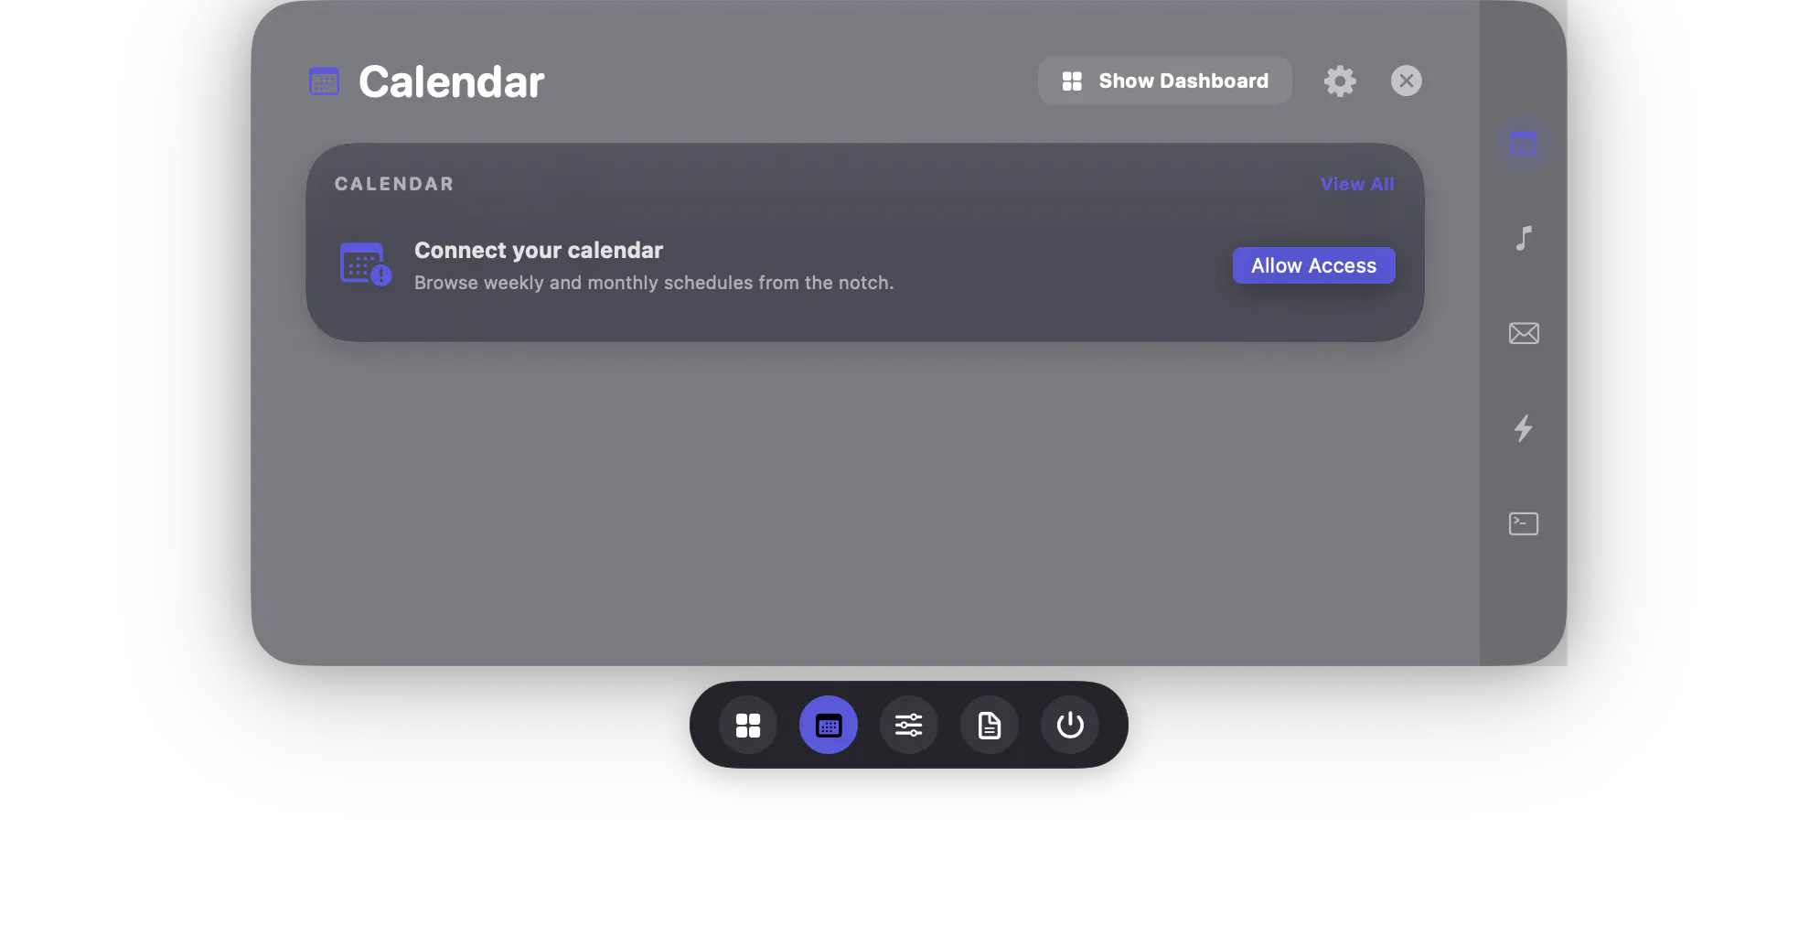The height and width of the screenshot is (937, 1820).
Task: Click the power icon in bottom dock
Action: tap(1070, 726)
